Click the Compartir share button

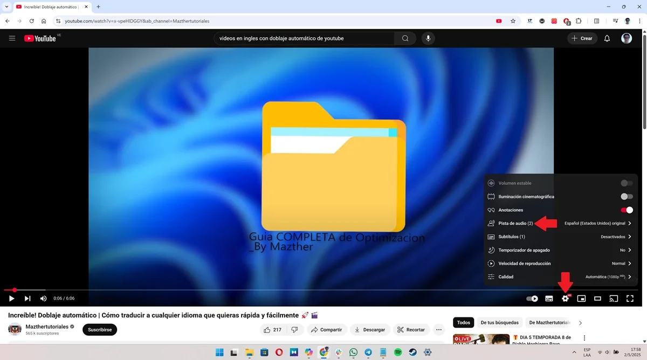(327, 330)
